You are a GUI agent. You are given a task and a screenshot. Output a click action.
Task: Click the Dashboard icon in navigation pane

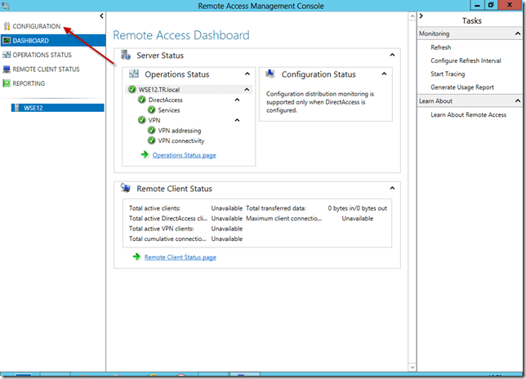click(7, 41)
